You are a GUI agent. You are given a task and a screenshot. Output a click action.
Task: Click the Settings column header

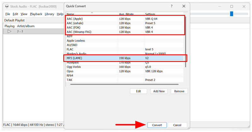(x=163, y=14)
